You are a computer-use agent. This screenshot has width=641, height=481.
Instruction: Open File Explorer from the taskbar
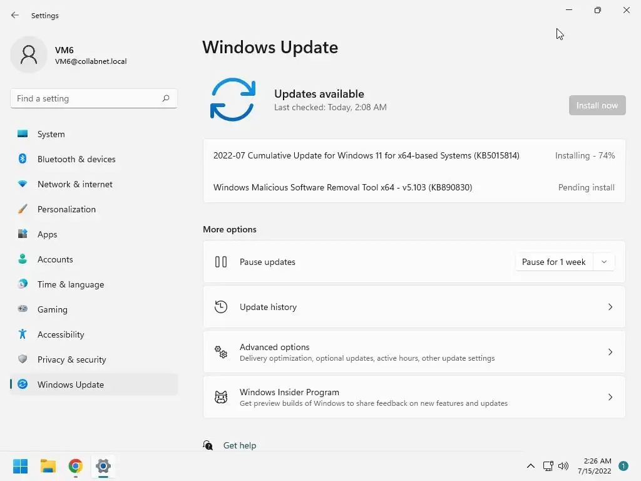click(48, 466)
